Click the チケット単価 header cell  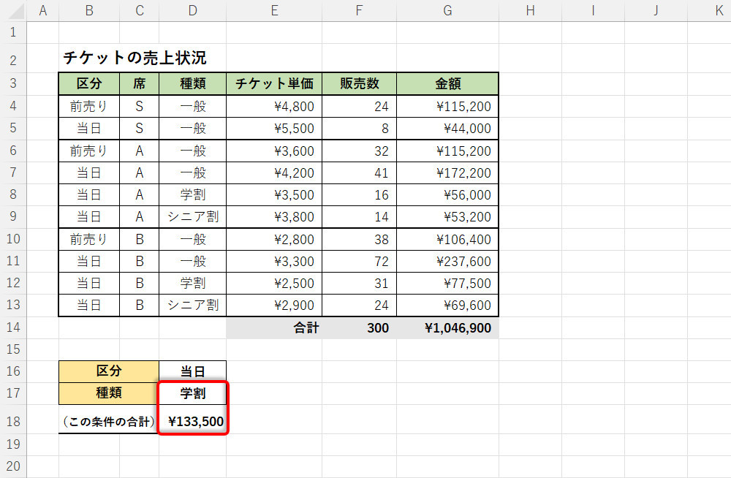point(273,83)
